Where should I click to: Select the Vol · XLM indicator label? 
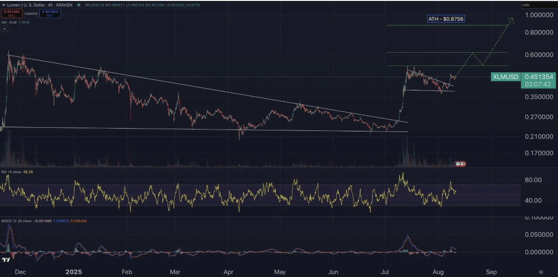click(9, 22)
